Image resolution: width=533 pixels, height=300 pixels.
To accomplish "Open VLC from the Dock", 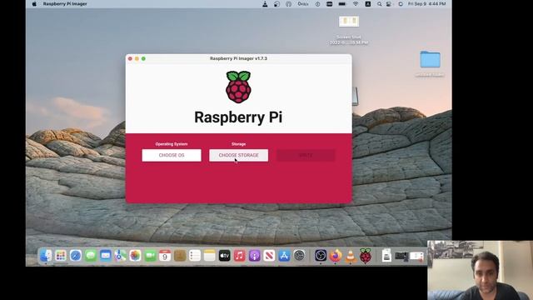I will (351, 256).
